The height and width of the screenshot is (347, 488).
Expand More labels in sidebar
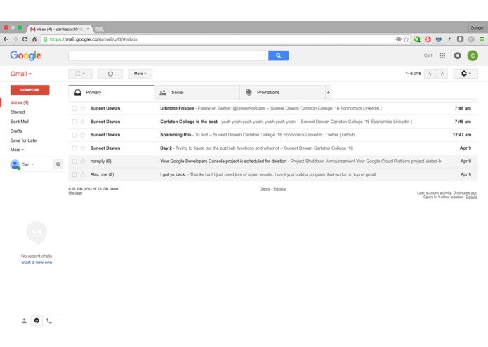tap(17, 150)
